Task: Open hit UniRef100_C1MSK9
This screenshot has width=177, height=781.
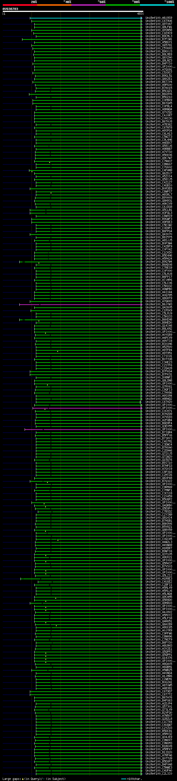Action: click(159, 311)
